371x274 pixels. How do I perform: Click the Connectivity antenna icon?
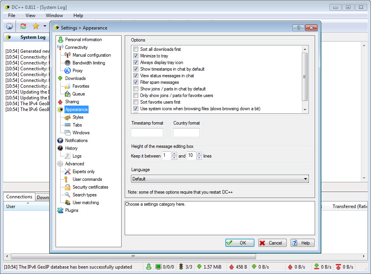pyautogui.click(x=60, y=47)
